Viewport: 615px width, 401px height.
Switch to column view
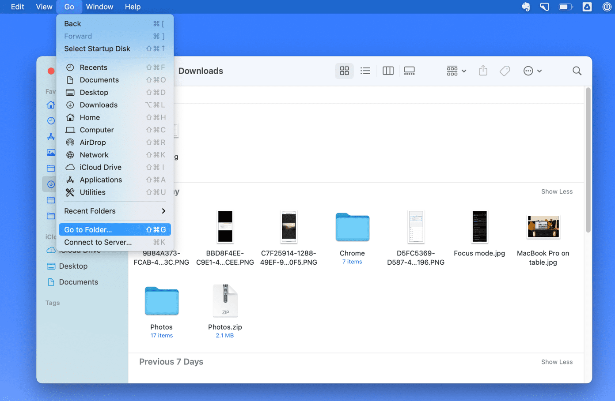click(388, 71)
